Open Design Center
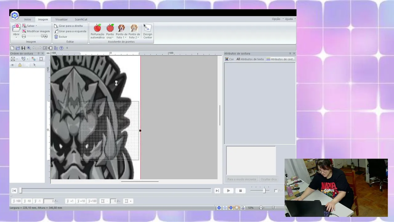Viewport: 394px width, 222px height. [147, 31]
